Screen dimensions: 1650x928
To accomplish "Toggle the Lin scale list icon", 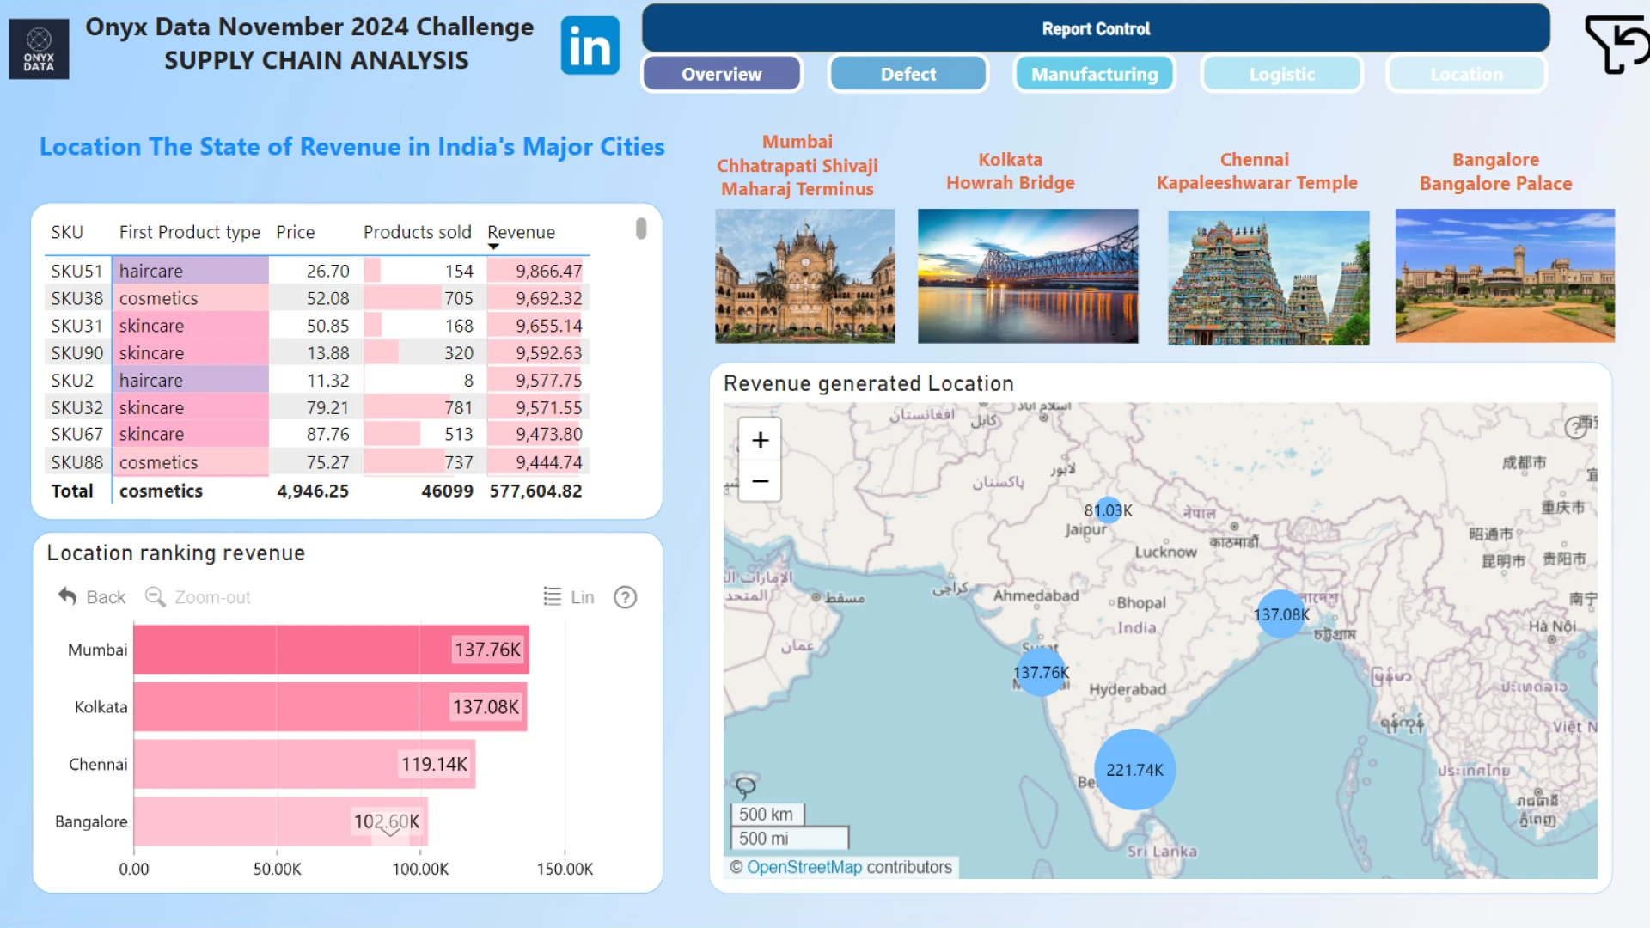I will [552, 596].
